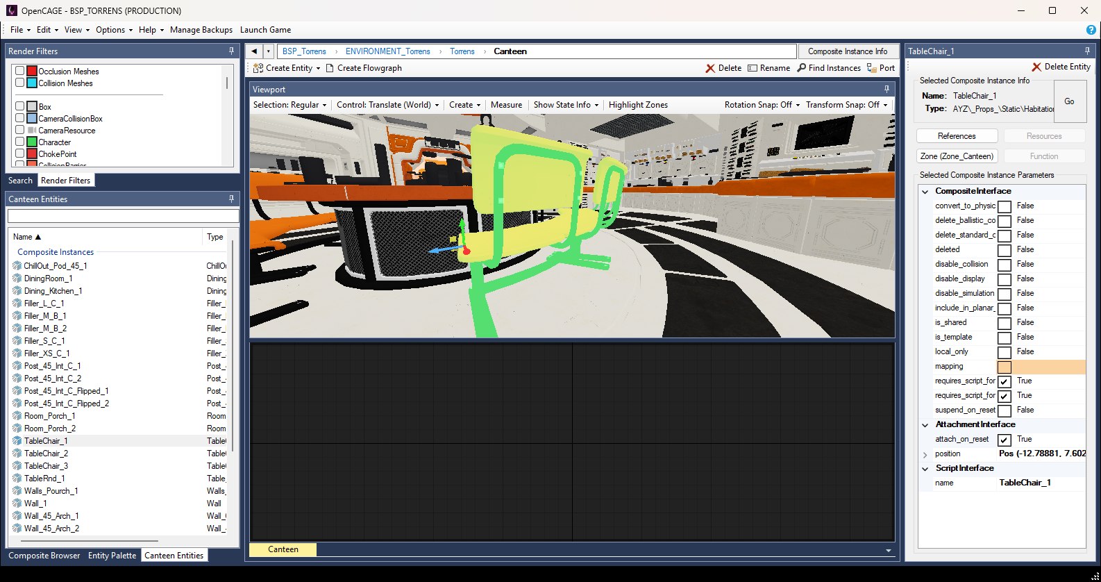Click the Create Entity icon
The image size is (1101, 582).
(258, 68)
